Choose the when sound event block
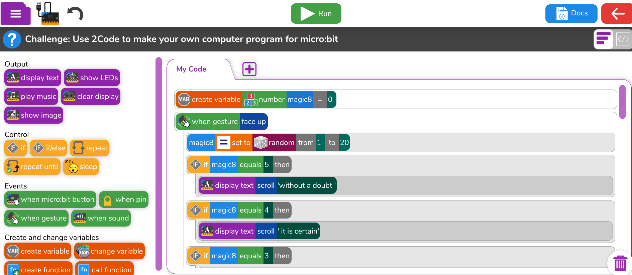Image resolution: width=632 pixels, height=275 pixels. coord(101,218)
